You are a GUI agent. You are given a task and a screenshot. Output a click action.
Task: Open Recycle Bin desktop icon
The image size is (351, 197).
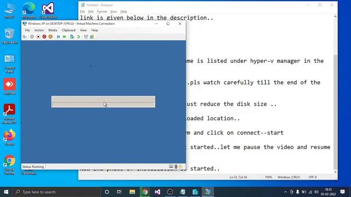click(x=9, y=36)
